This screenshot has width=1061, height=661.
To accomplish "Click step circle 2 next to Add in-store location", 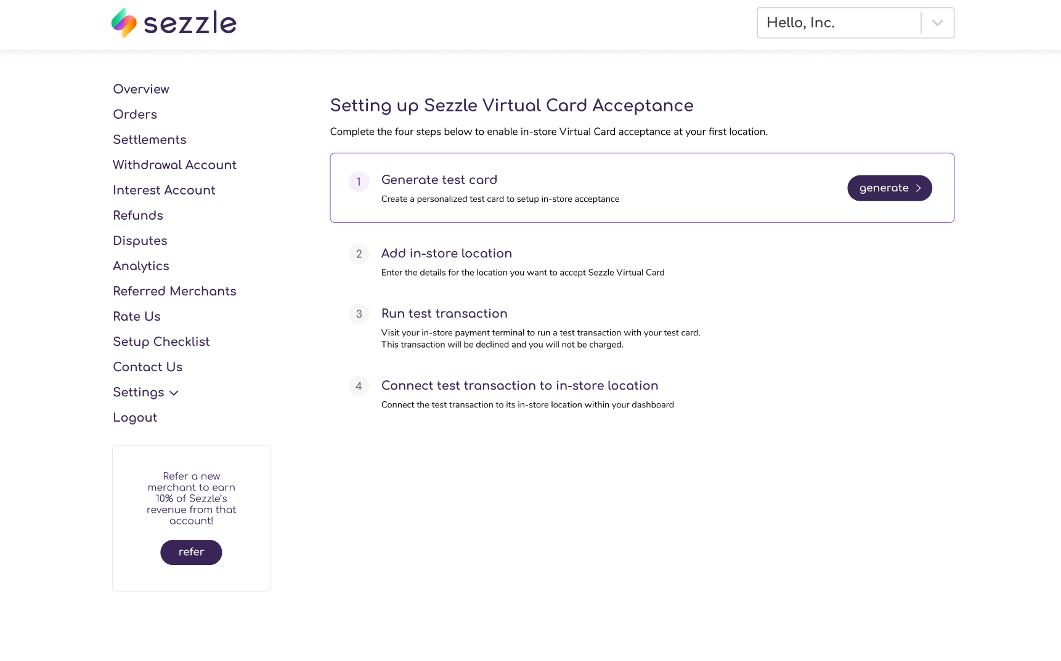I will [x=359, y=254].
